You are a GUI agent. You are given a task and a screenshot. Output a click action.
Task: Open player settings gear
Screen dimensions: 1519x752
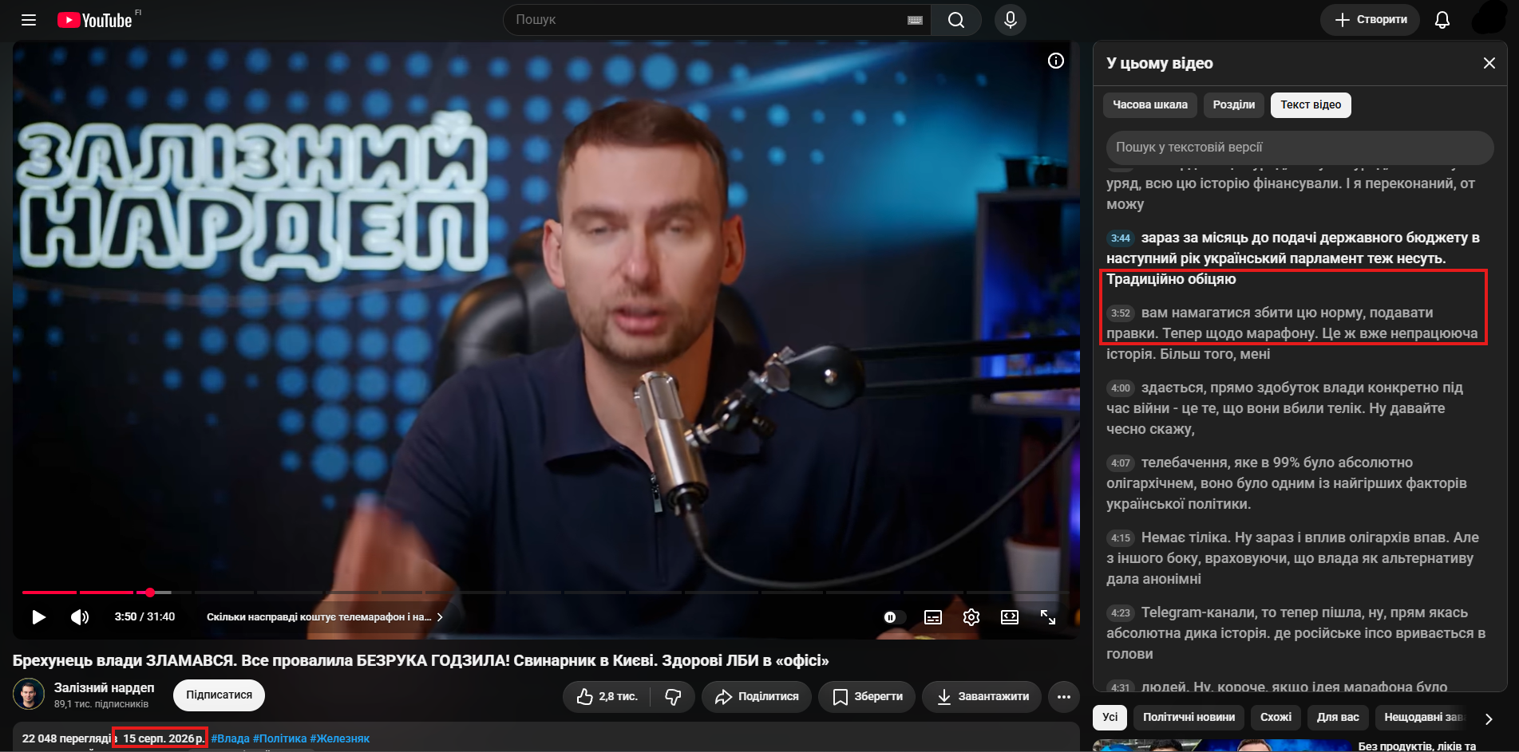[971, 617]
